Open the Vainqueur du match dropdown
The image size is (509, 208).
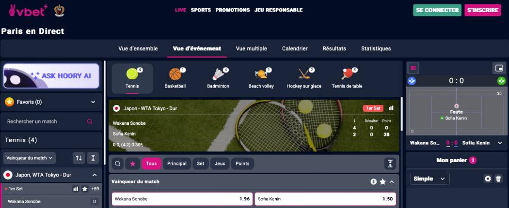coord(30,158)
